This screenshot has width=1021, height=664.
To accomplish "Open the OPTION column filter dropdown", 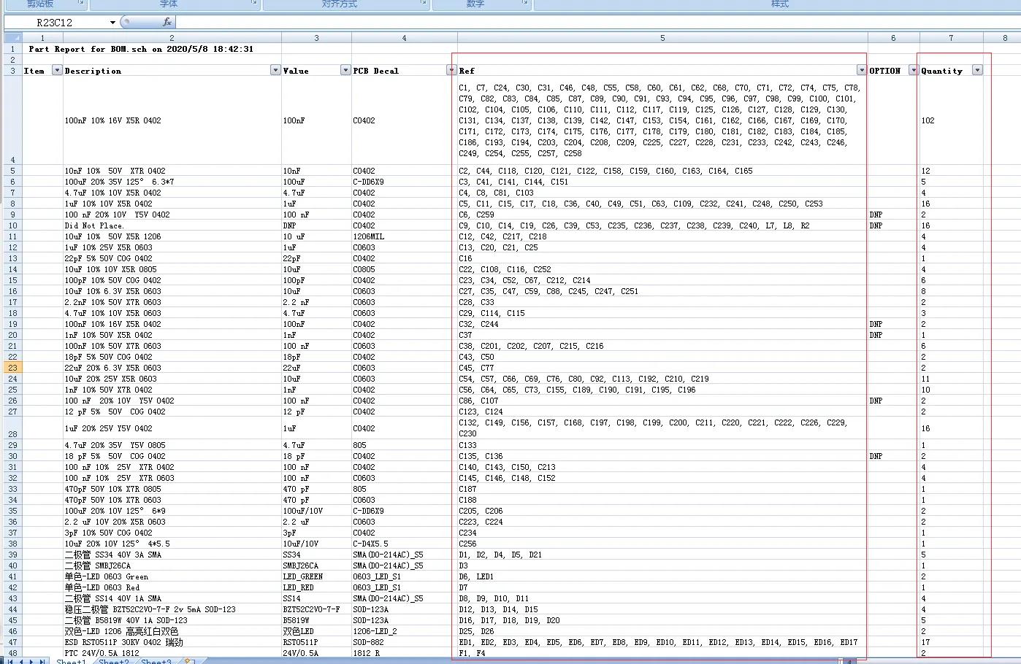I will coord(913,70).
